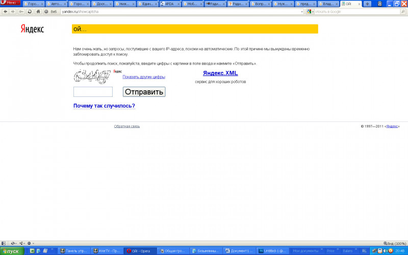Click the Яндекс logo

click(32, 29)
